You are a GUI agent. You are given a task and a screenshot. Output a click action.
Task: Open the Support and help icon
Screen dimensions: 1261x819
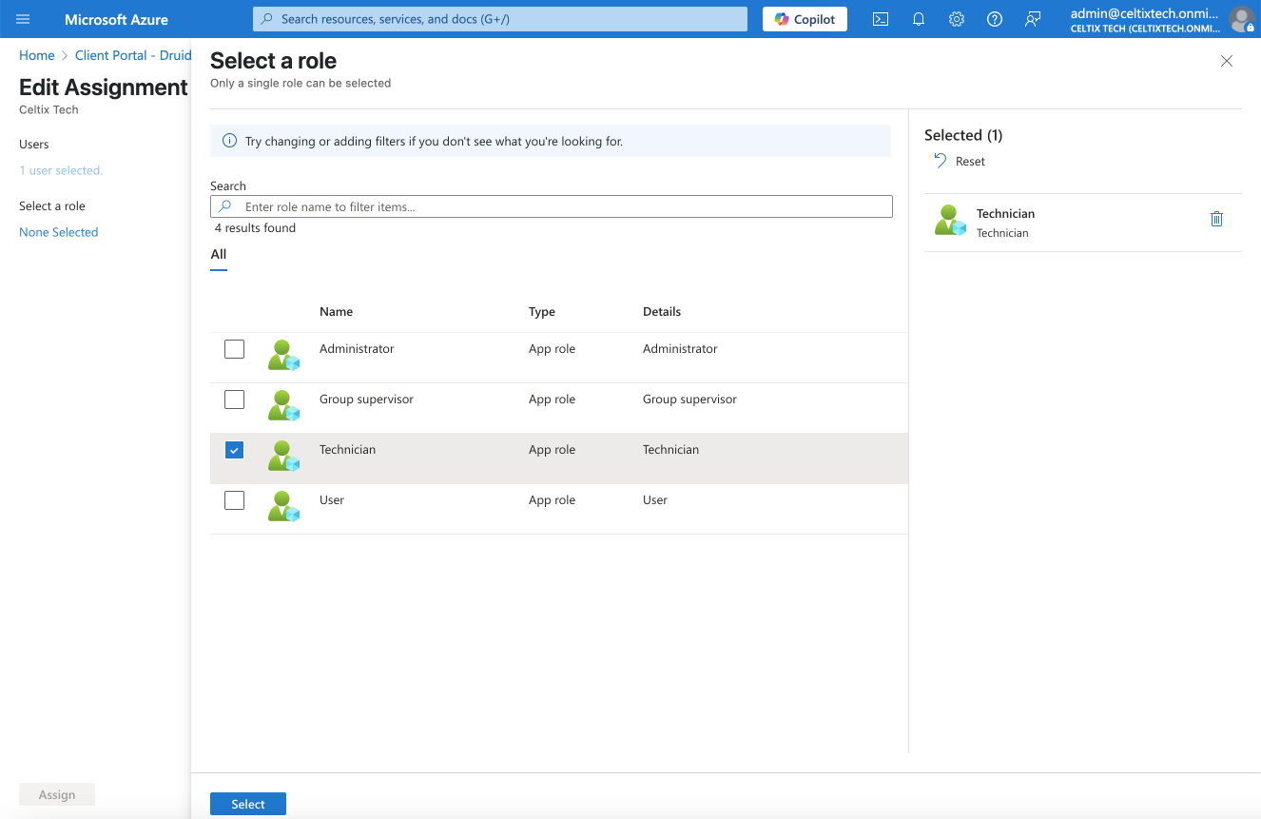tap(995, 19)
